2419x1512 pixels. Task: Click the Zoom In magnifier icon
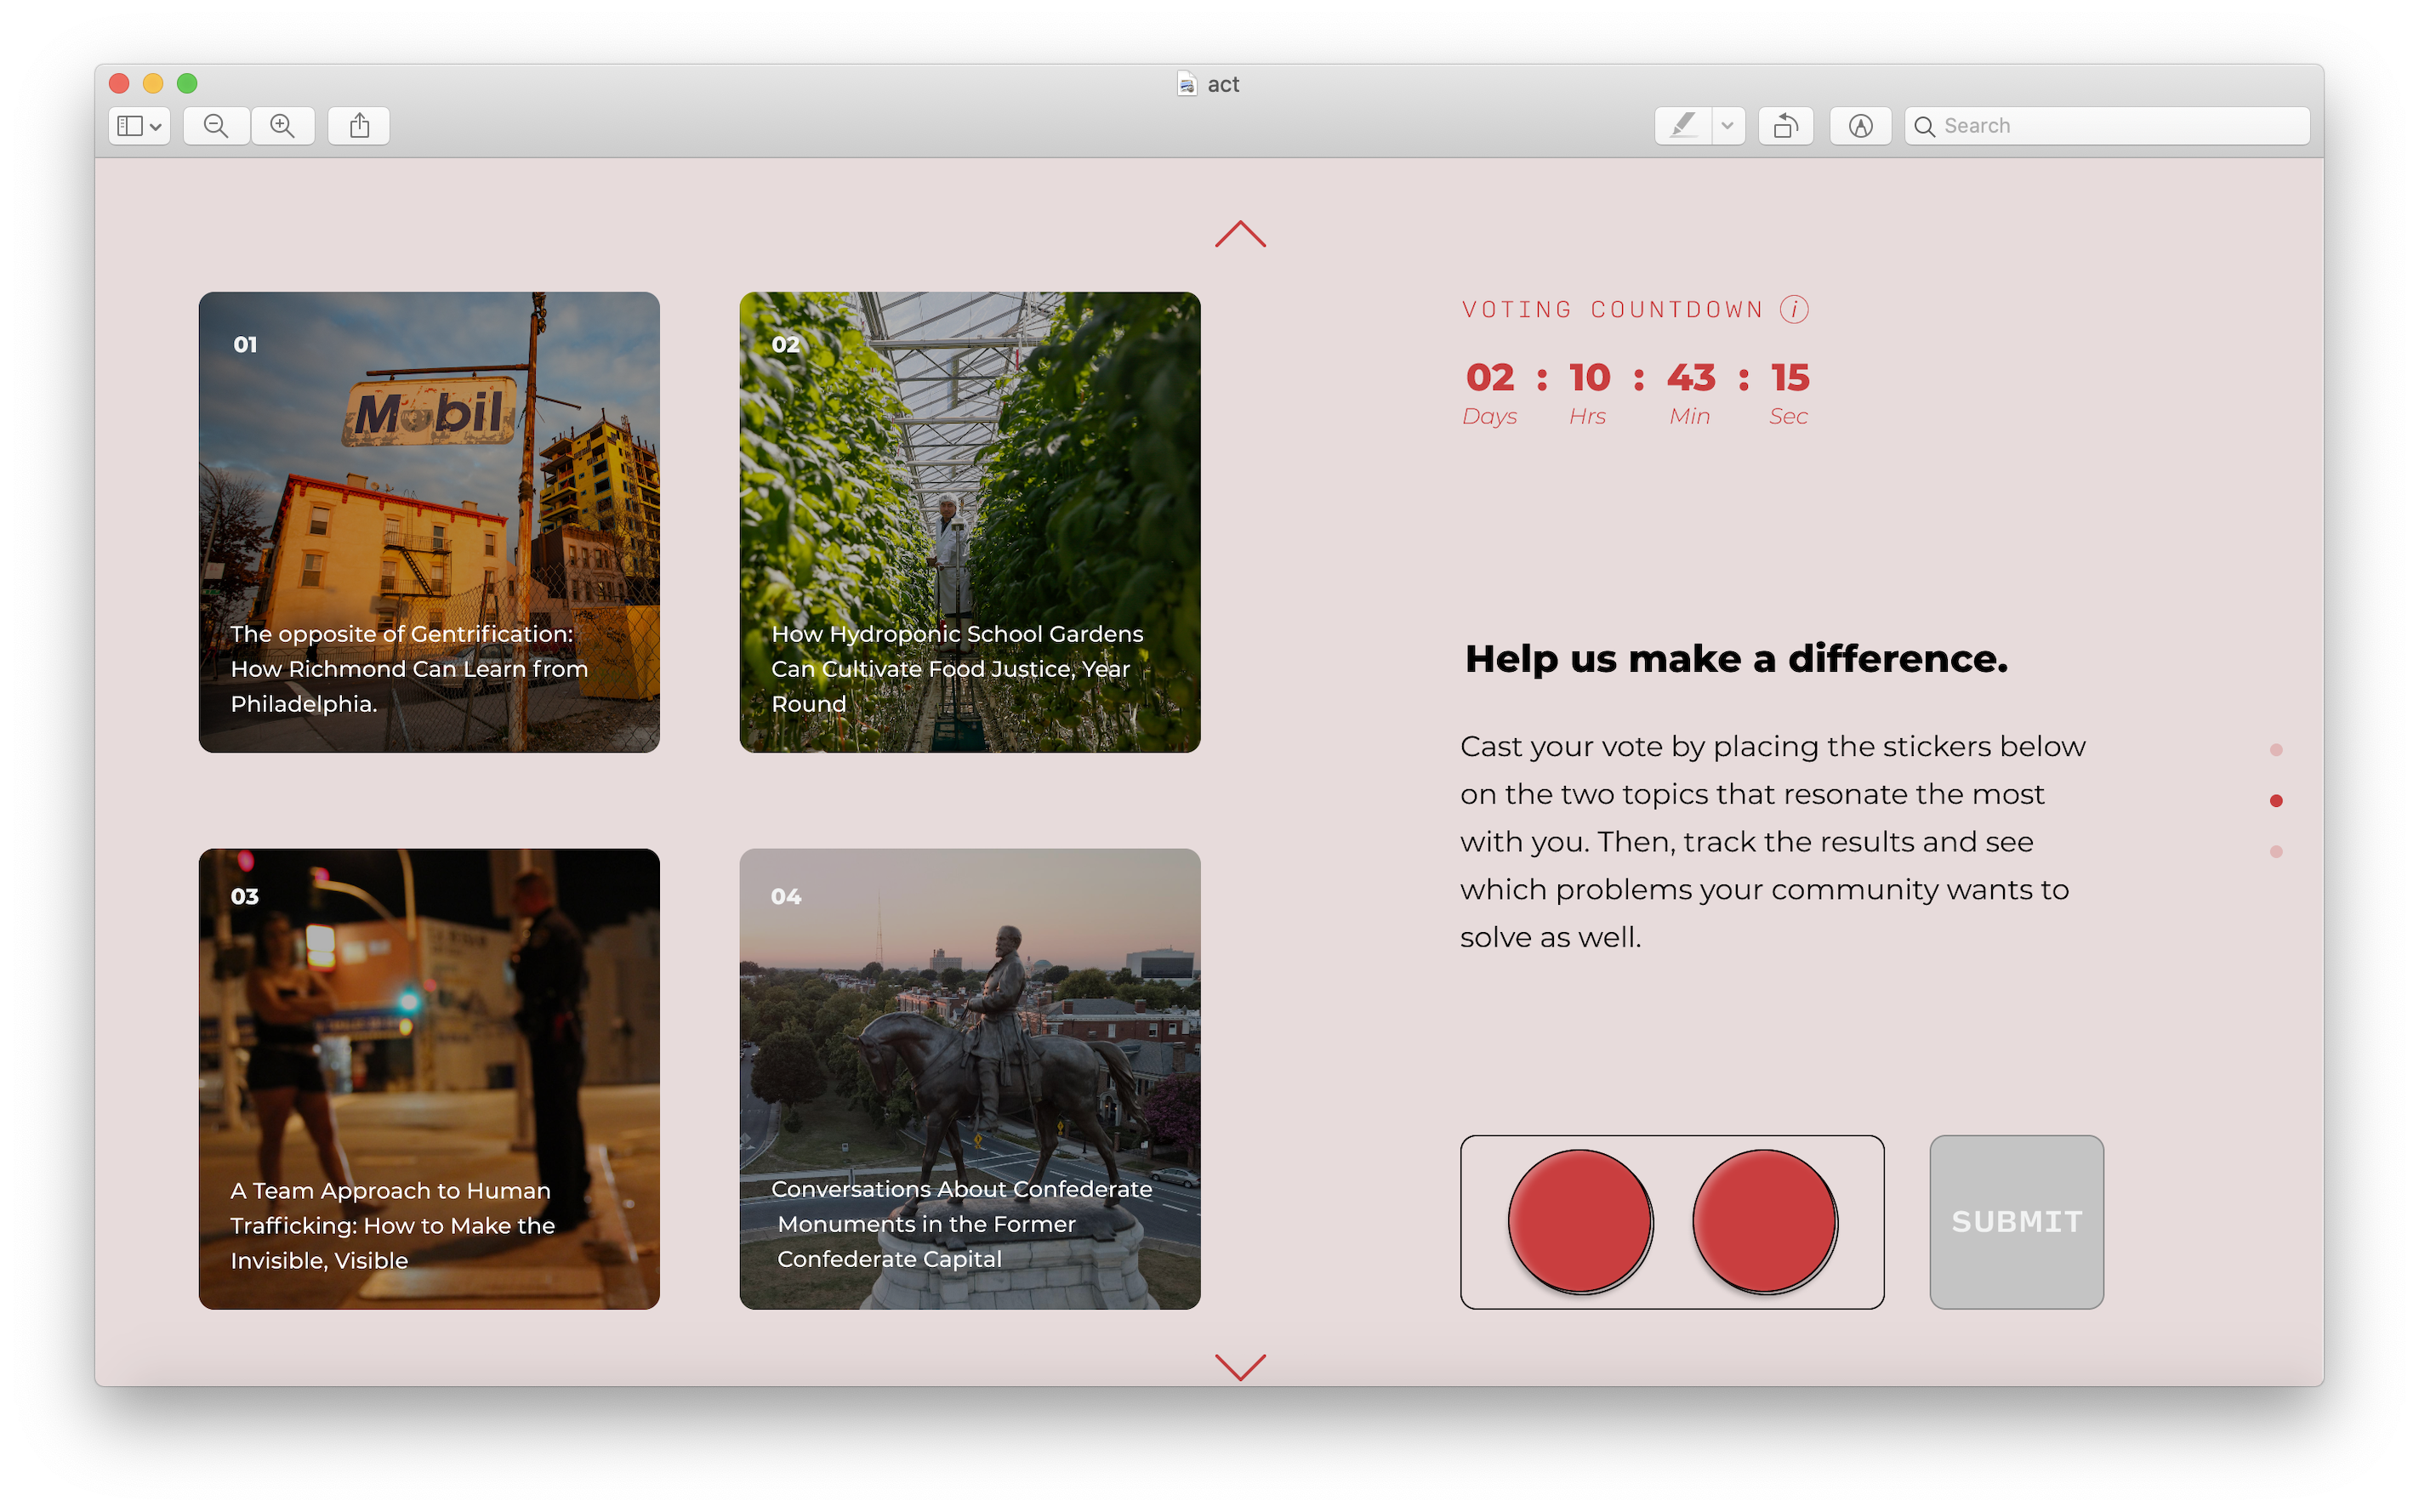[x=283, y=126]
